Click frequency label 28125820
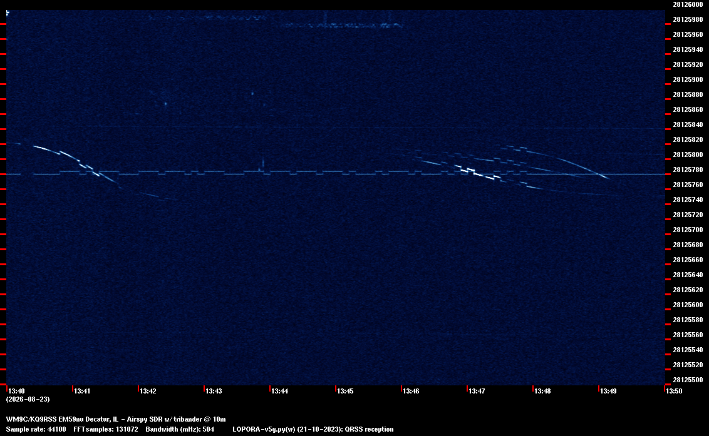This screenshot has width=709, height=436. (688, 139)
